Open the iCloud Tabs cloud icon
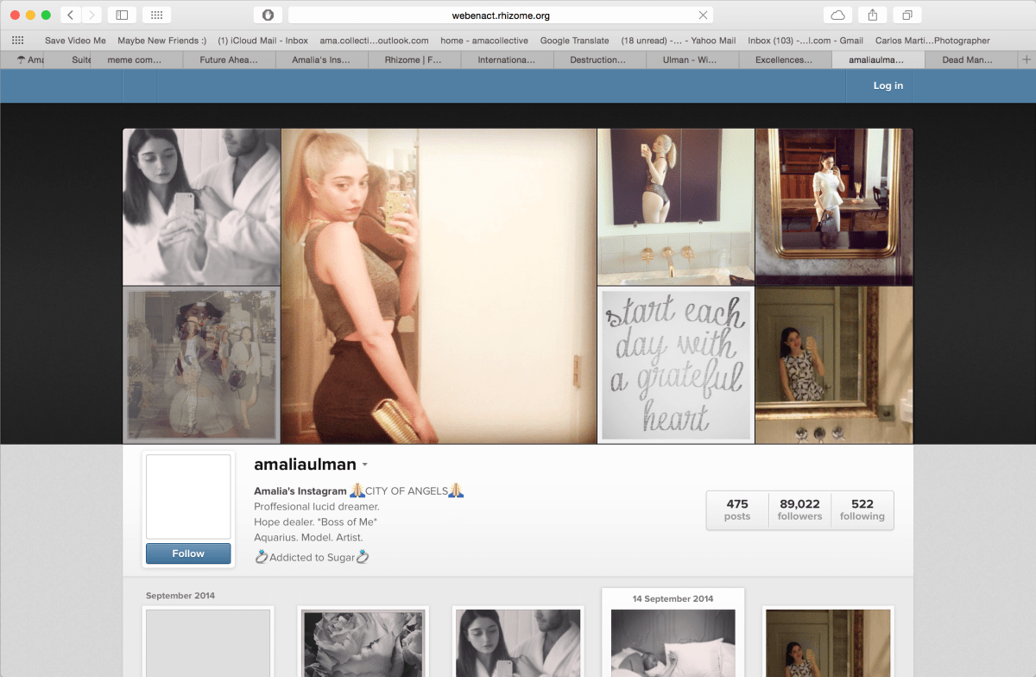Viewport: 1036px width, 677px height. coord(837,15)
